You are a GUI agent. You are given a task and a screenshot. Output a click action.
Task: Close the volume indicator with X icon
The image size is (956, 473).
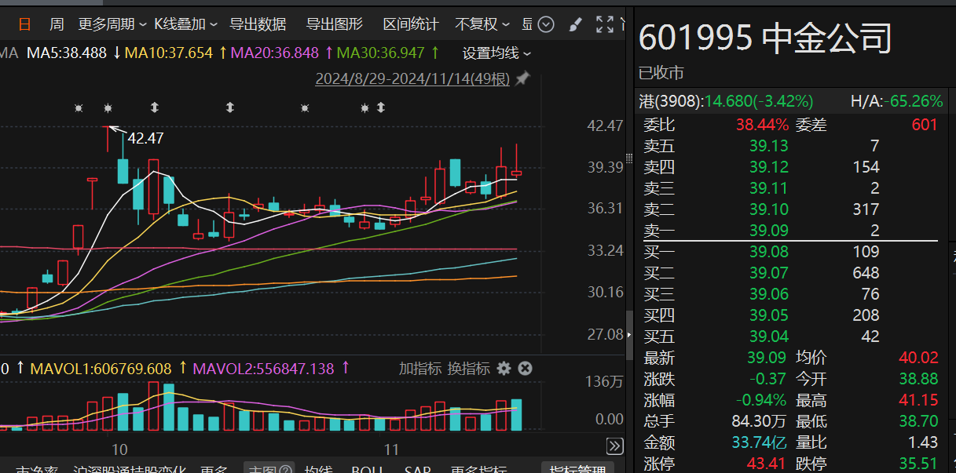coord(525,369)
